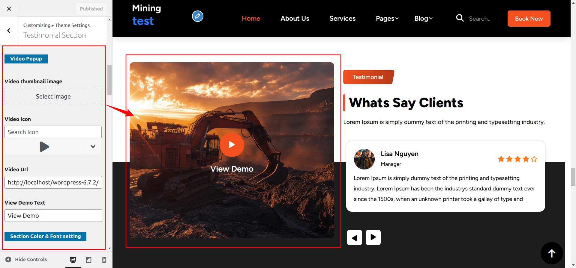This screenshot has height=268, width=576.
Task: Switch to mobile preview device
Action: point(104,260)
